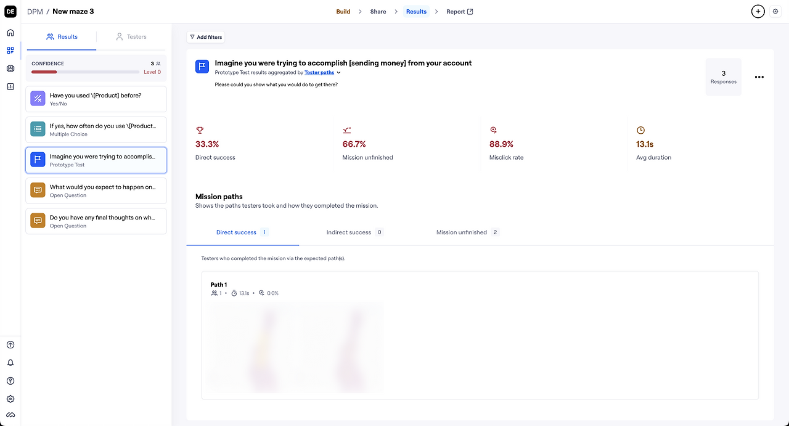Open the Report external link
This screenshot has height=426, width=789.
[x=460, y=12]
